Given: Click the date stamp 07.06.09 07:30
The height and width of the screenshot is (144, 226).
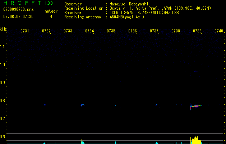Looking at the screenshot, I should [18, 17].
